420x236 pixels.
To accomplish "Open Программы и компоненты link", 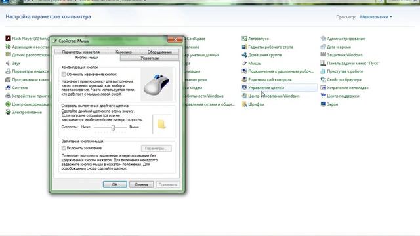I will pyautogui.click(x=31, y=79).
